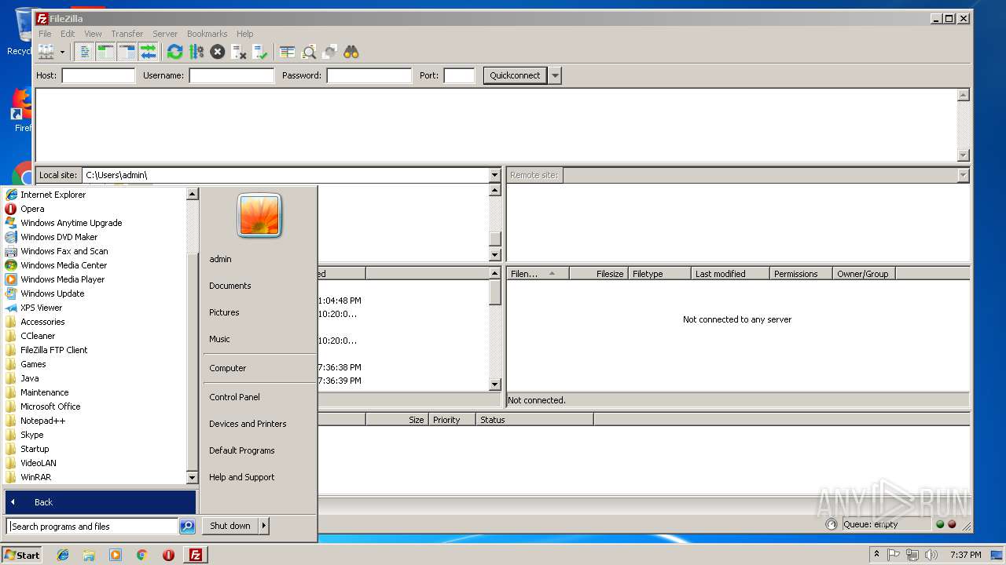The image size is (1006, 565).
Task: Click the speed limits indicator in status bar
Action: point(832,524)
